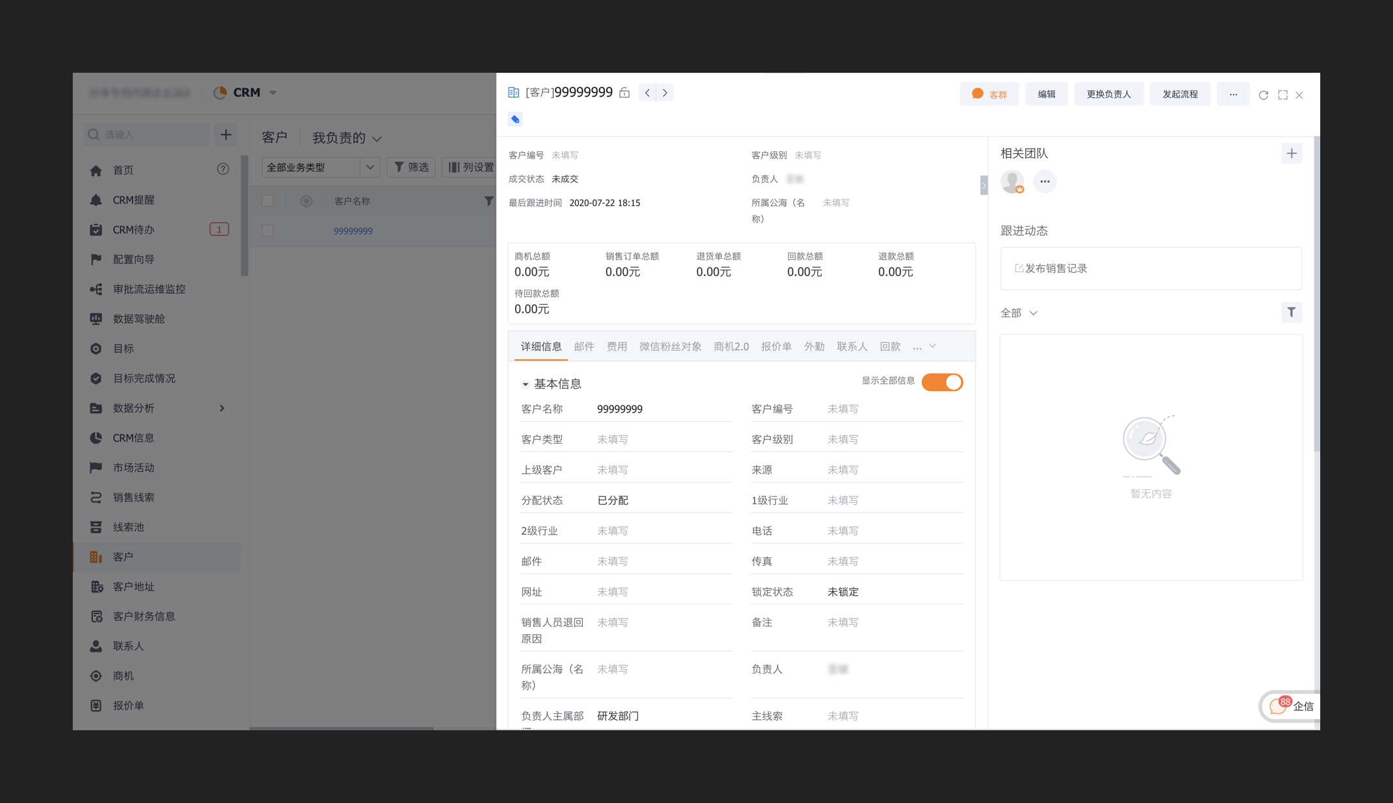Click the 发起流程 button

1180,94
